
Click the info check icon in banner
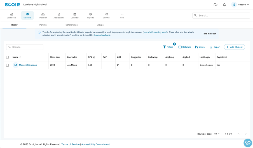39,32
